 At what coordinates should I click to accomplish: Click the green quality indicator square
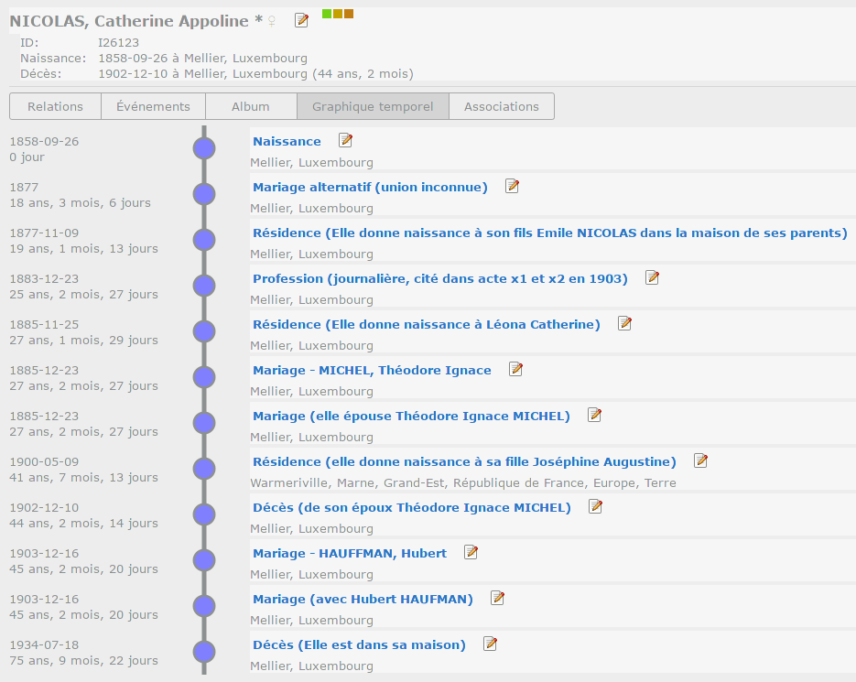[x=327, y=14]
